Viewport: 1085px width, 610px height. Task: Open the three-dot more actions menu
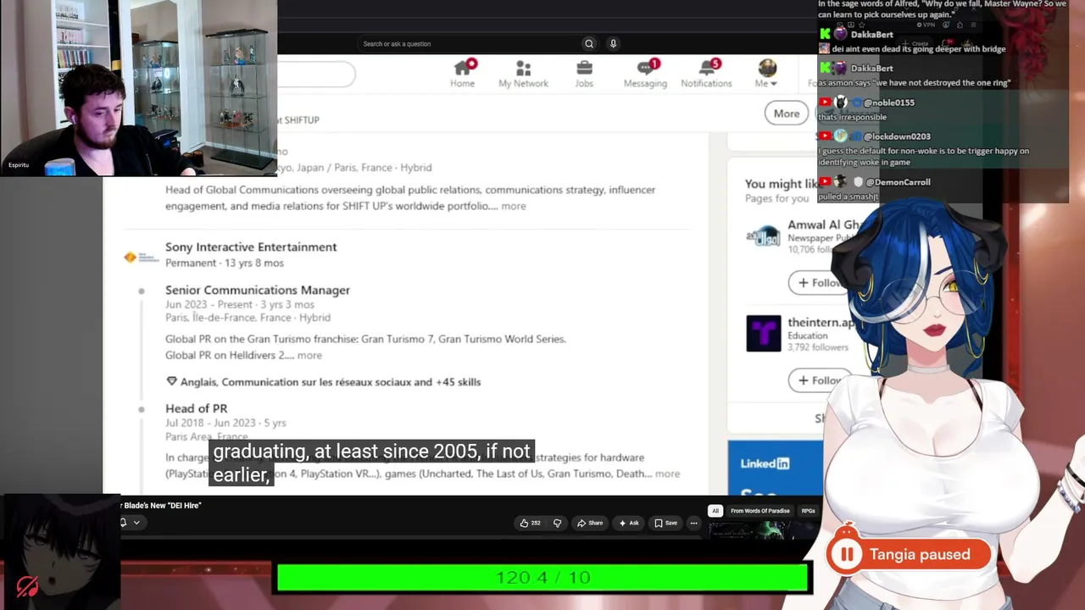(x=693, y=523)
